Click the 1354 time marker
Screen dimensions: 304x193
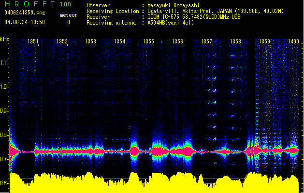pyautogui.click(x=120, y=41)
